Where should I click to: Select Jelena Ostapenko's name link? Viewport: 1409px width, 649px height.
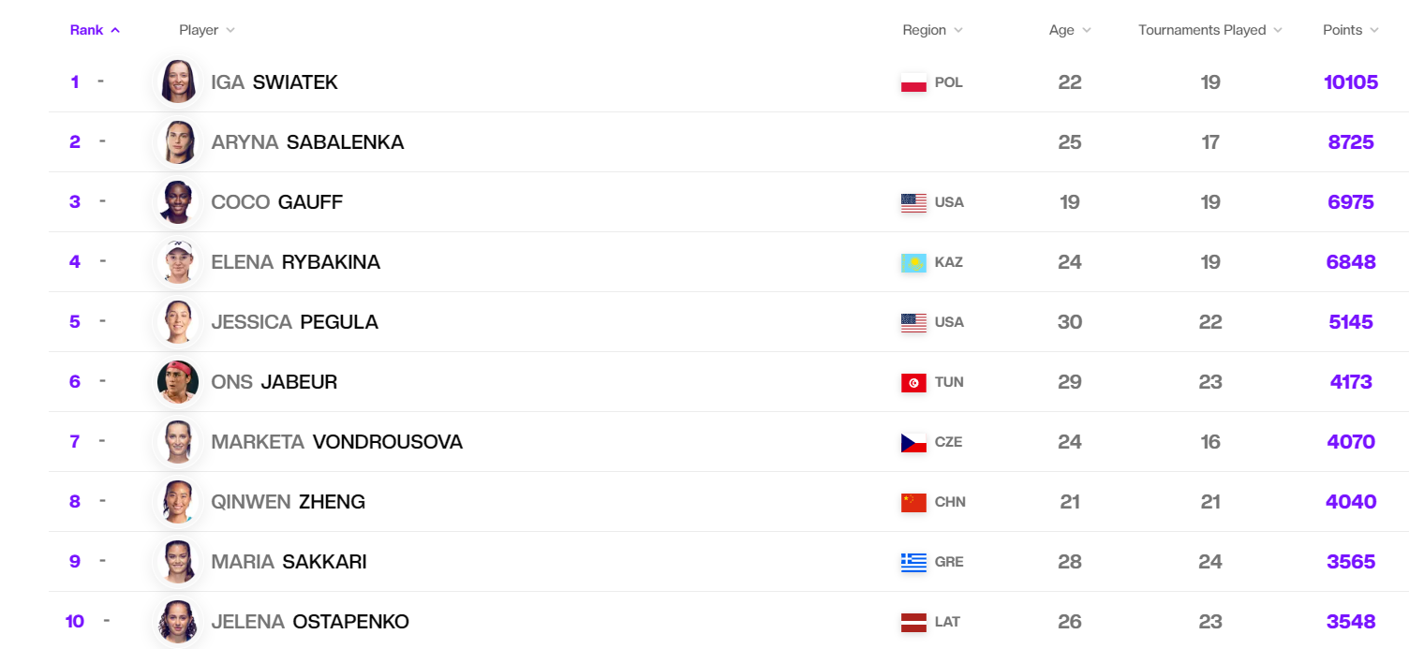[x=310, y=622]
